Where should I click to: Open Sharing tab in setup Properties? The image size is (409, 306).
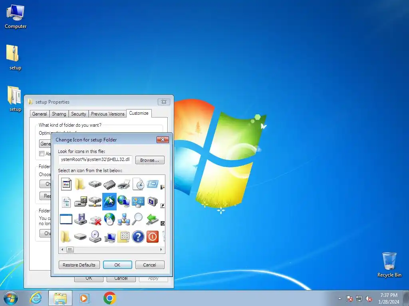(x=59, y=114)
